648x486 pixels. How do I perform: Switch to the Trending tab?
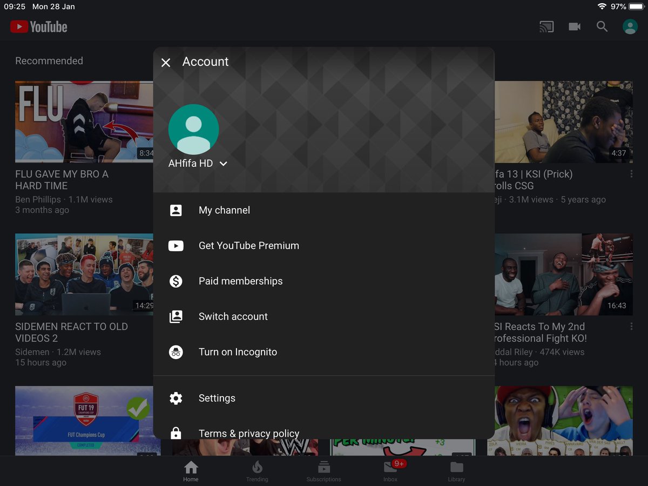257,471
